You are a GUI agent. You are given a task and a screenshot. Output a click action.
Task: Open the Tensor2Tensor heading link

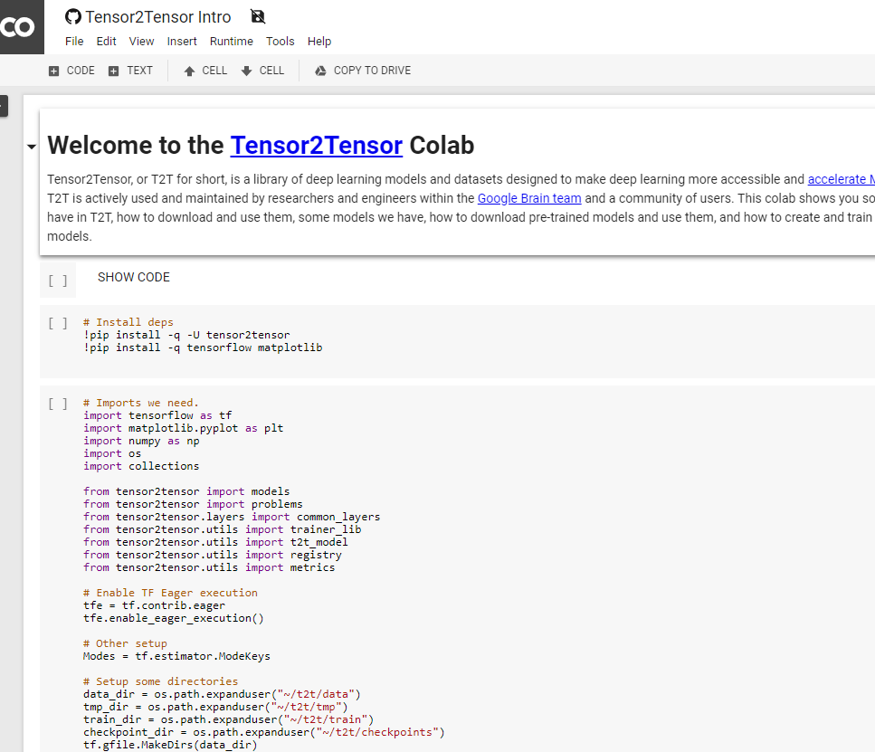coord(317,146)
